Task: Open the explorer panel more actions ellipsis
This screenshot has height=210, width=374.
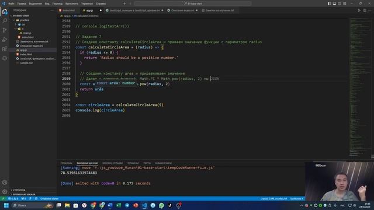Action: (52, 10)
